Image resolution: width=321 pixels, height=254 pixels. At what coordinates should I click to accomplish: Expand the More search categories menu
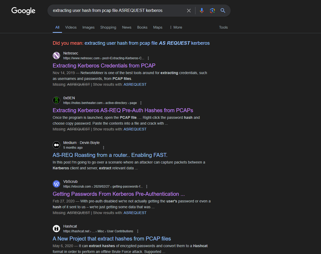(176, 27)
